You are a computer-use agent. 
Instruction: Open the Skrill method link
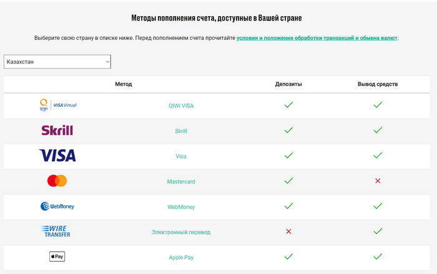click(181, 131)
